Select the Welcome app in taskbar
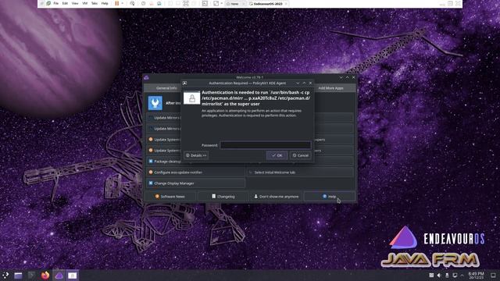 click(59, 276)
